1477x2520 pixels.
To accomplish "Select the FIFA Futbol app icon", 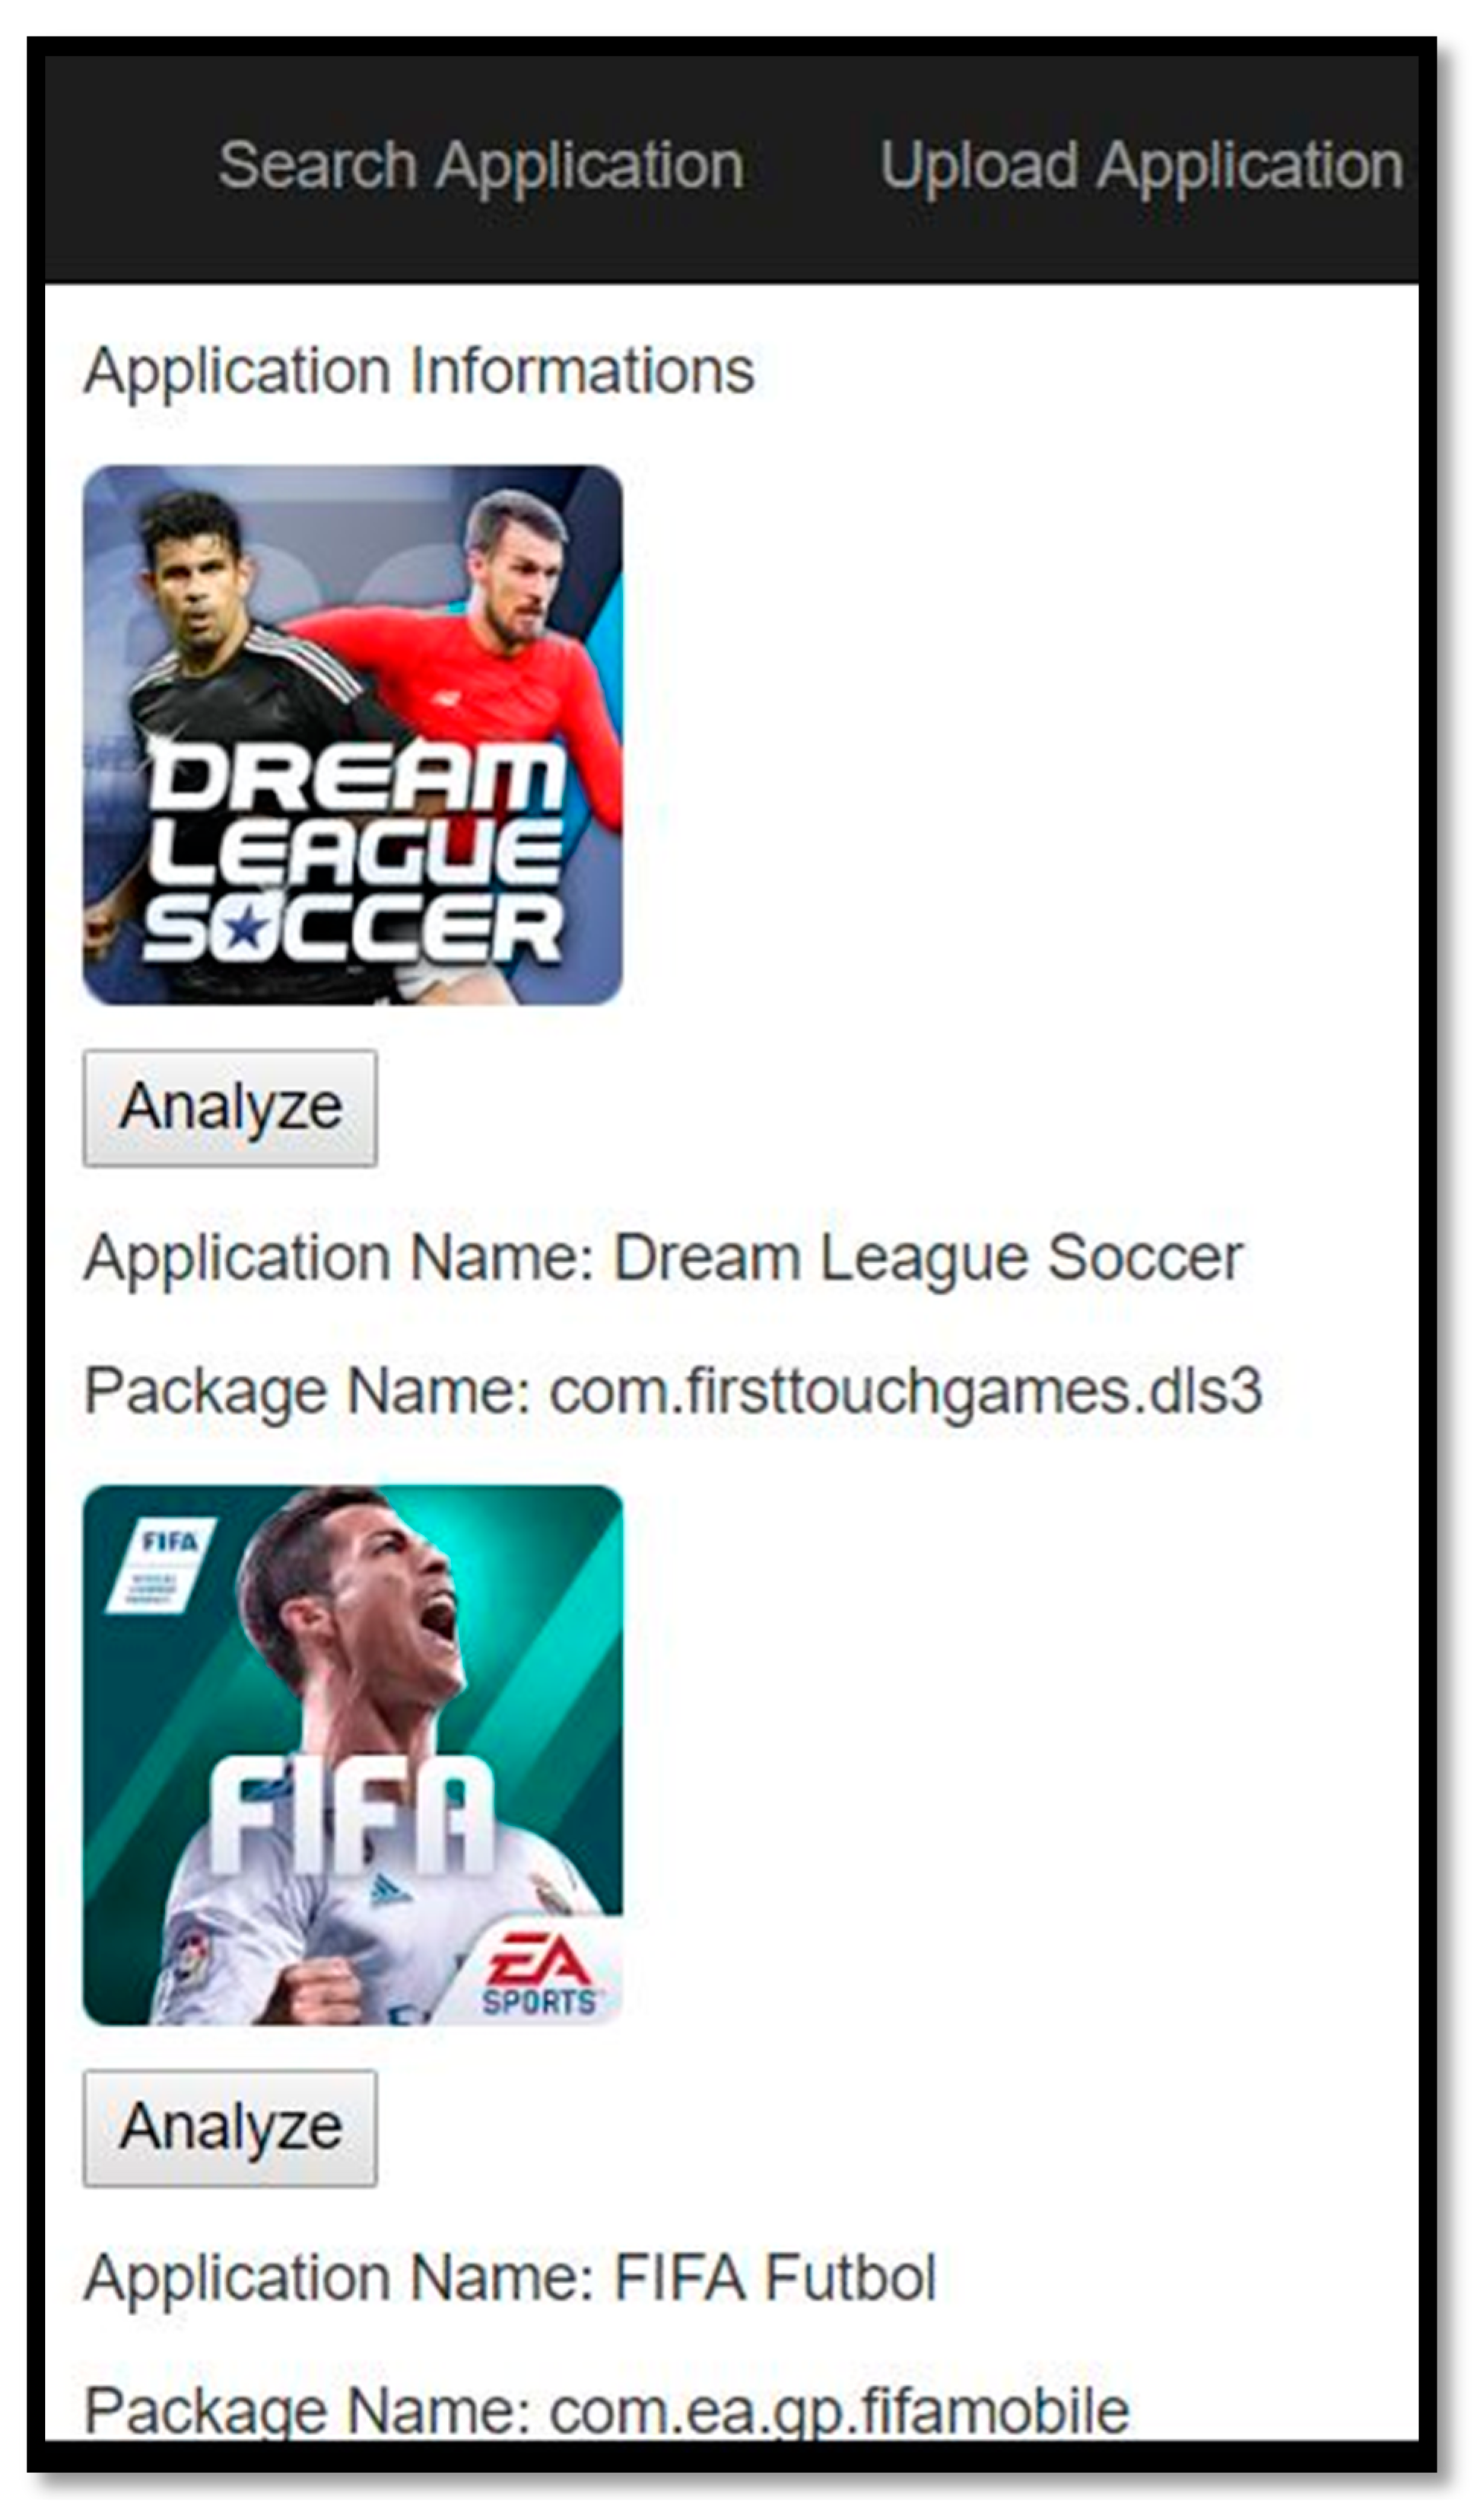I will (353, 1755).
